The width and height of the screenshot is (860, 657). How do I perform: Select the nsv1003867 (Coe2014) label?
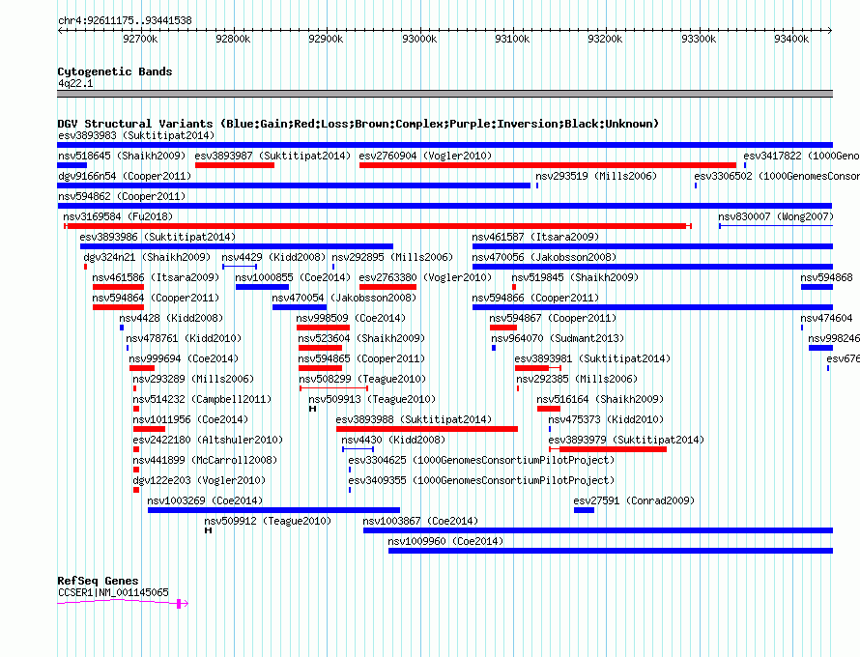420,521
